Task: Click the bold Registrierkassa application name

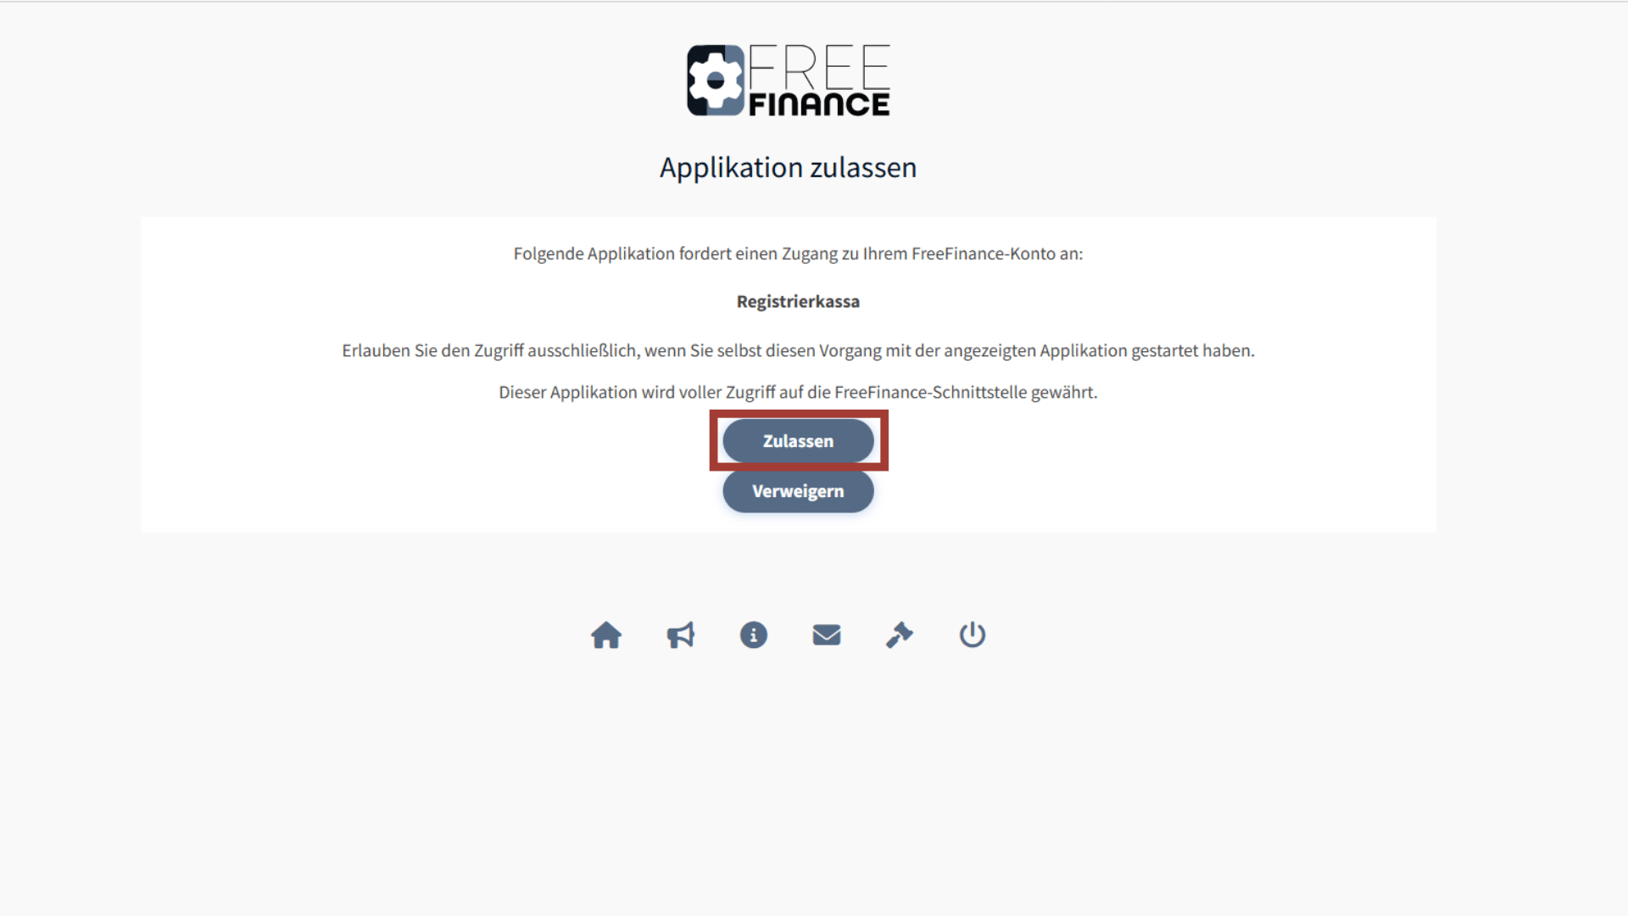Action: (x=798, y=302)
